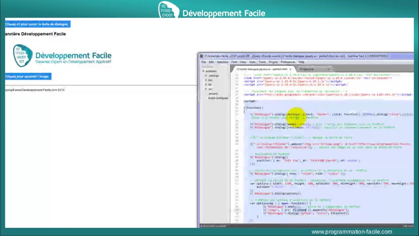
Task: Open the File menu in Sublime Text
Action: tap(204, 62)
